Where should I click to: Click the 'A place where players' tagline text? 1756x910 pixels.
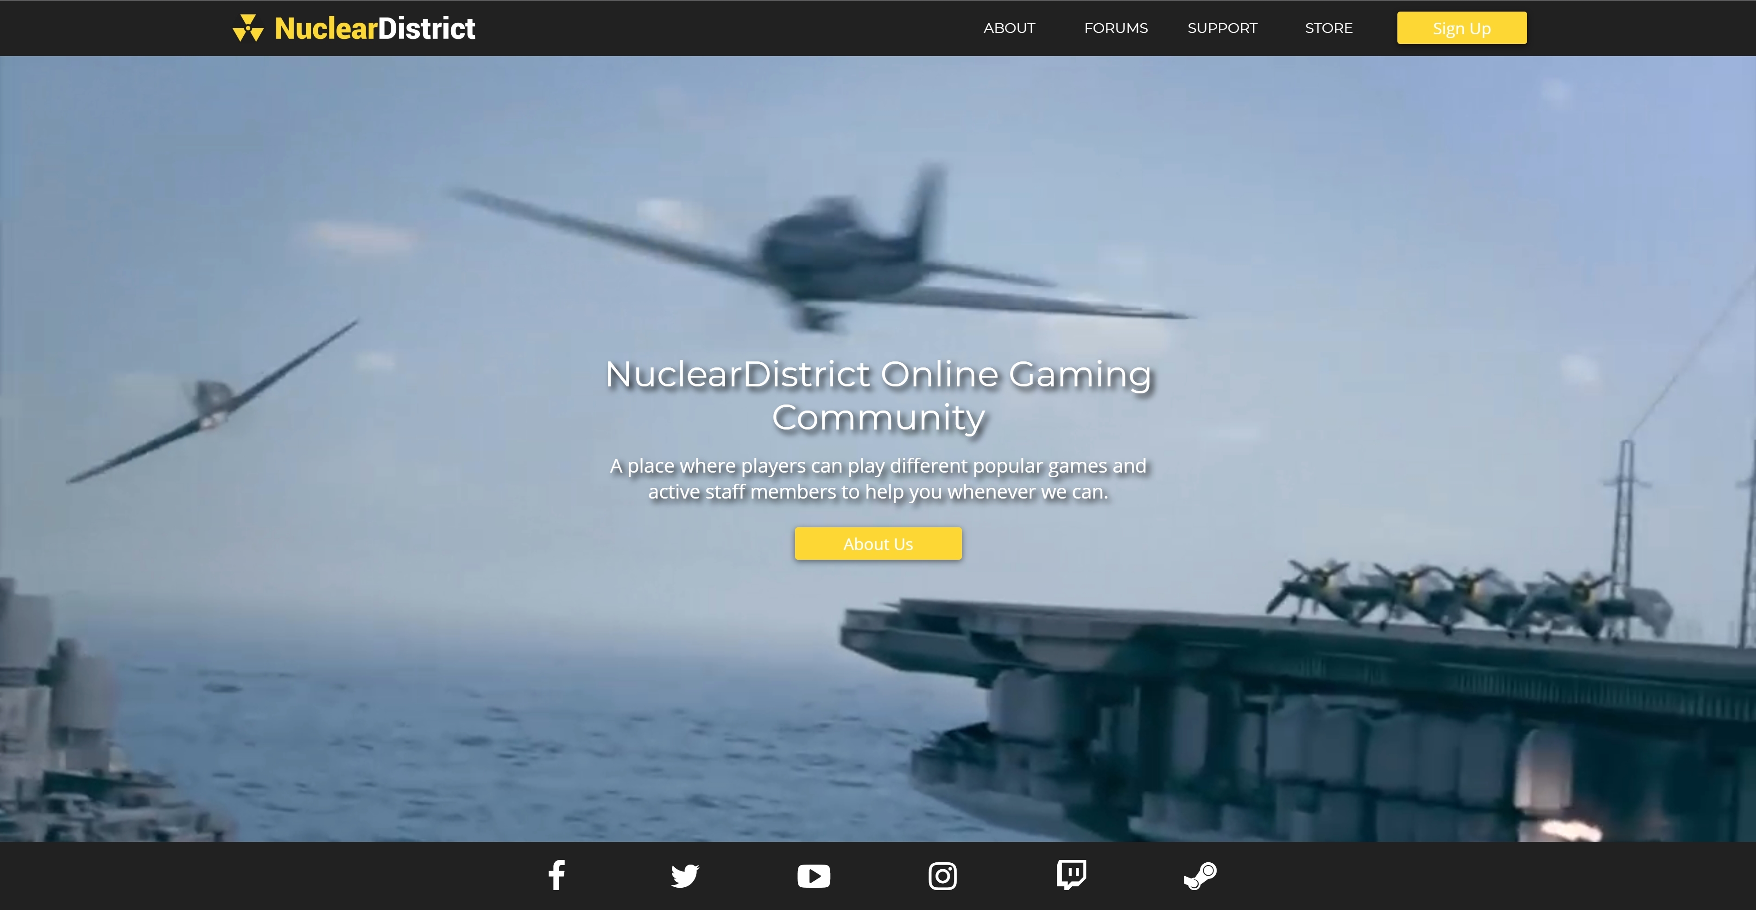pyautogui.click(x=878, y=479)
